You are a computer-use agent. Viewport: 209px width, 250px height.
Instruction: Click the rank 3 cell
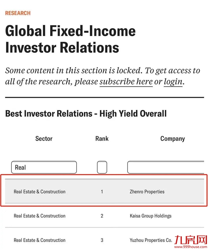click(x=102, y=240)
